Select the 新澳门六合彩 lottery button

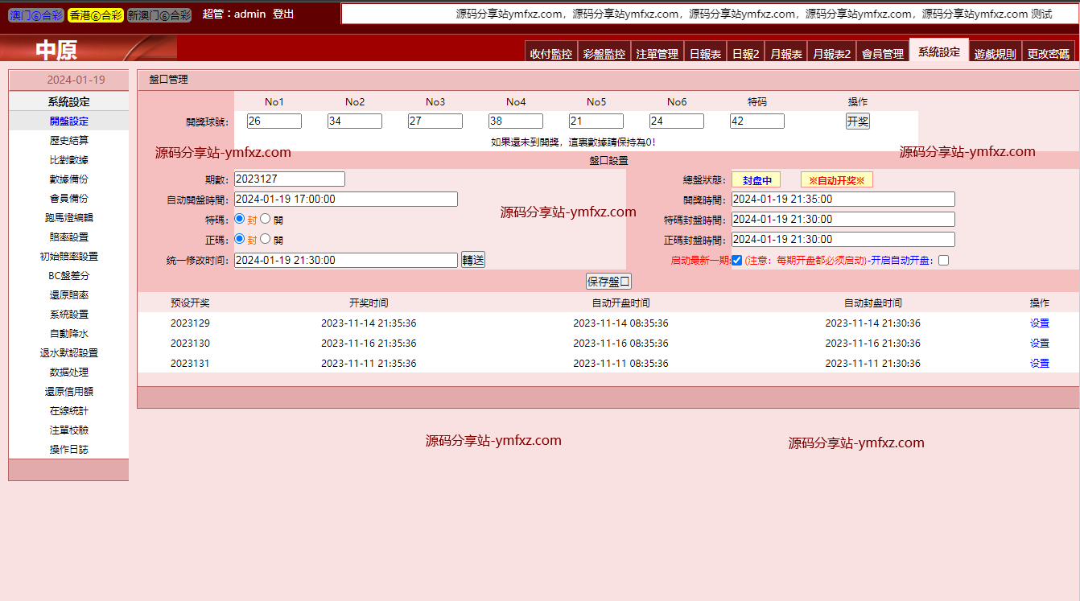tap(159, 15)
